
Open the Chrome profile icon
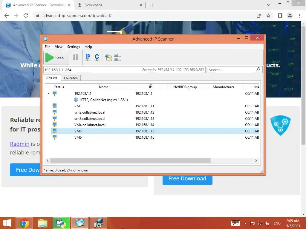coord(290,16)
